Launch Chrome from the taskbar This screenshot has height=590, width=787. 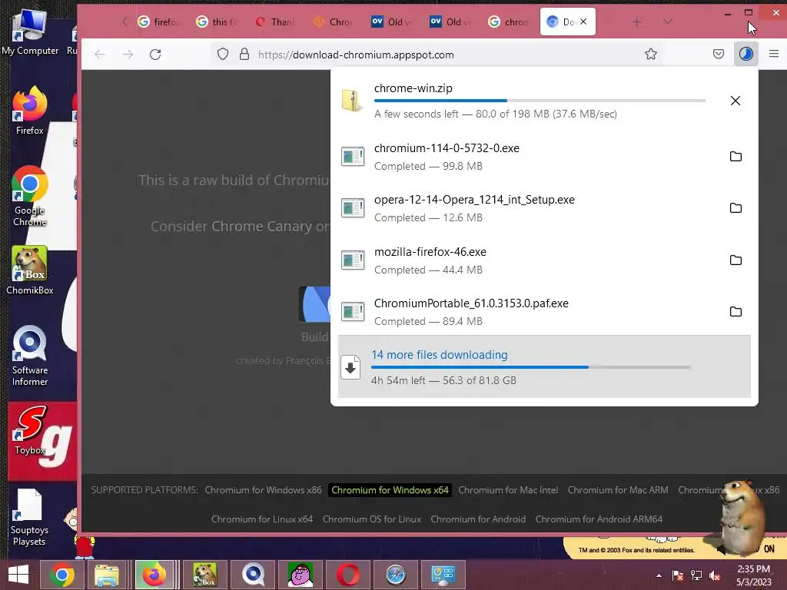click(61, 575)
